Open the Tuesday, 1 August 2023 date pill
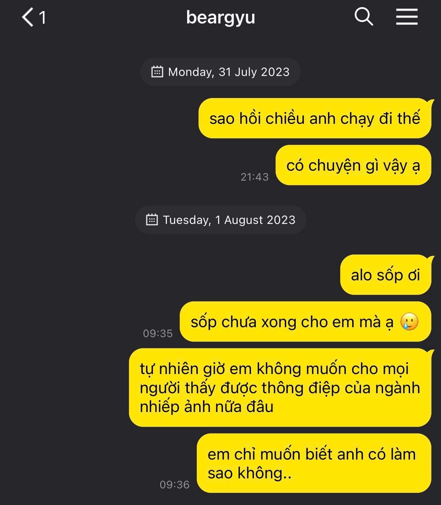441x505 pixels. 220,220
